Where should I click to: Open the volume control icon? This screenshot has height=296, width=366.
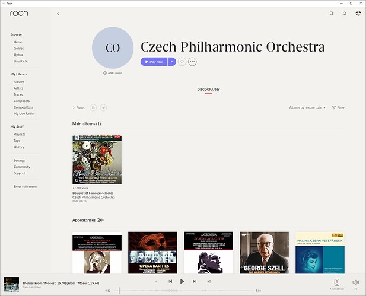coord(355,282)
